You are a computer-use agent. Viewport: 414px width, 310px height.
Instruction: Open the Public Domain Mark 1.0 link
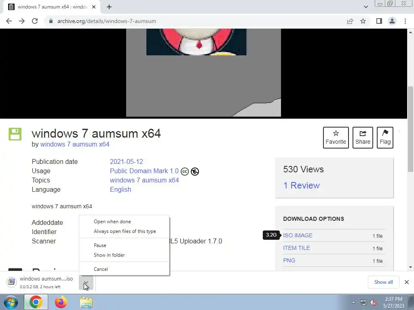144,171
